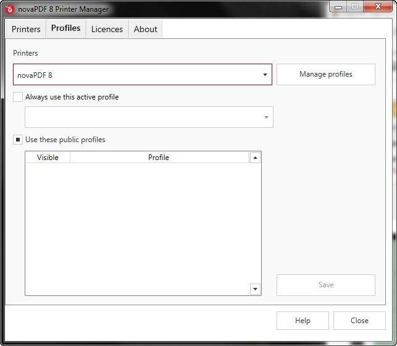Click the Save button
Screen dimensions: 397x346
coord(326,285)
